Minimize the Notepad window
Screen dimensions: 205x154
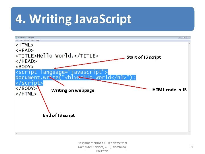pyautogui.click(x=180, y=38)
